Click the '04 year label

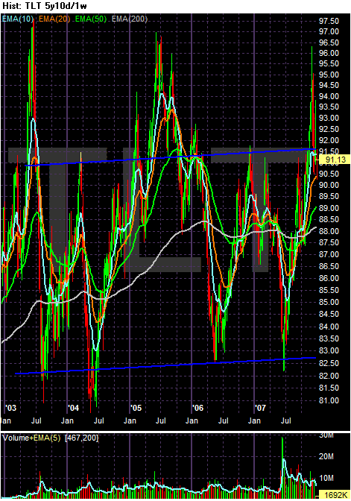click(73, 408)
